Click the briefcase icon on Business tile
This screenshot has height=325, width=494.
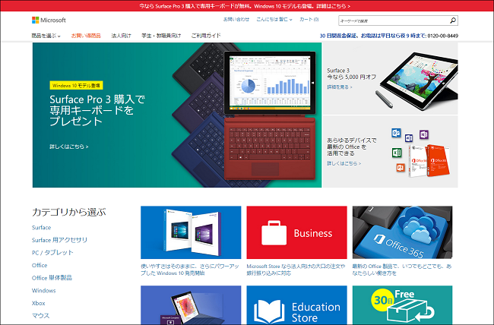[274, 232]
